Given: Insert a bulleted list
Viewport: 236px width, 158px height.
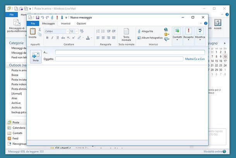Looking at the screenshot, I should pos(103,31).
